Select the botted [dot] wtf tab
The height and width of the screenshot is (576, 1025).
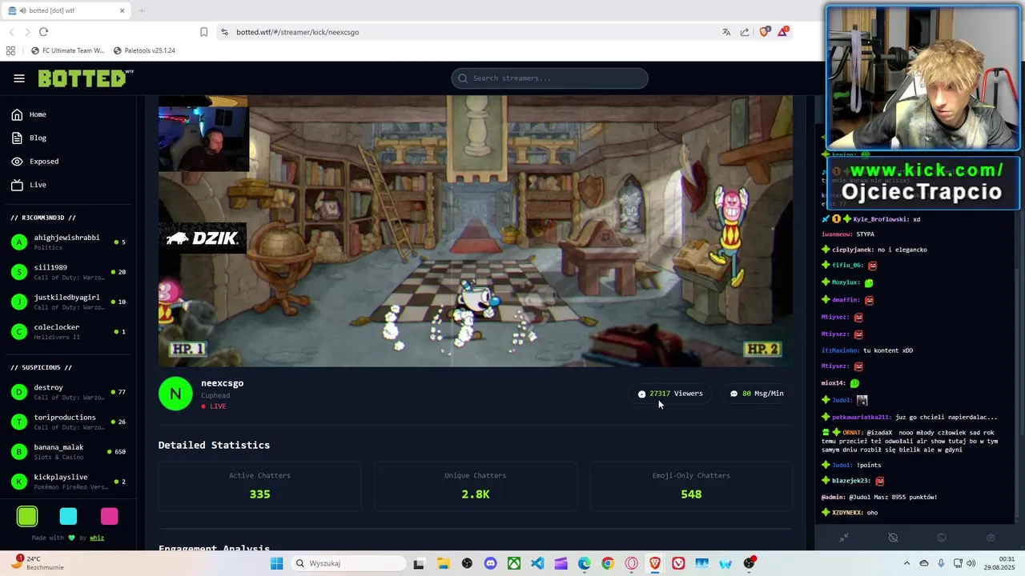pos(66,10)
